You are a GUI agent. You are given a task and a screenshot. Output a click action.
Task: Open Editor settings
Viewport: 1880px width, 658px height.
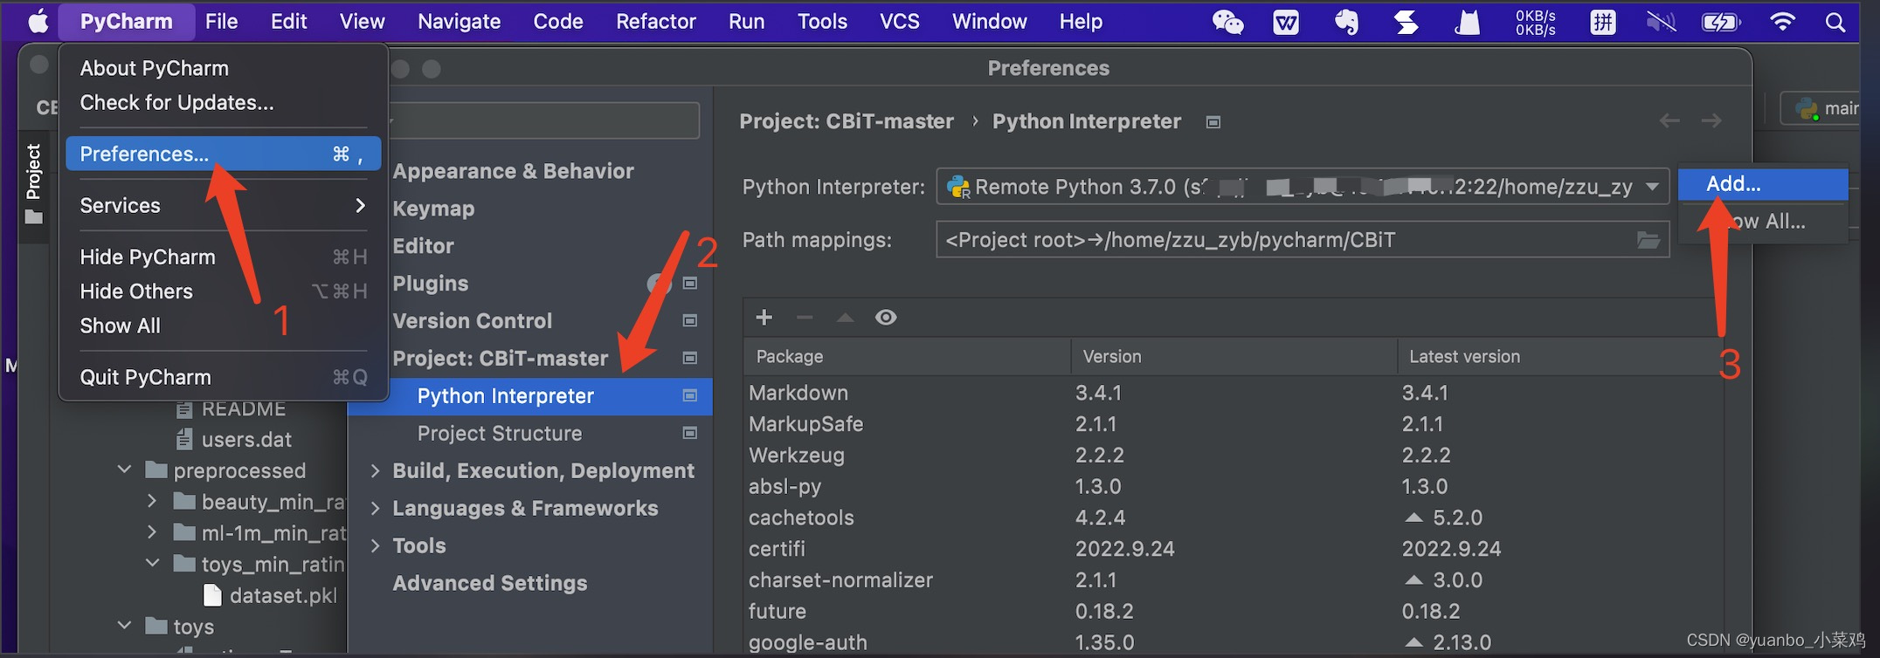coord(424,246)
